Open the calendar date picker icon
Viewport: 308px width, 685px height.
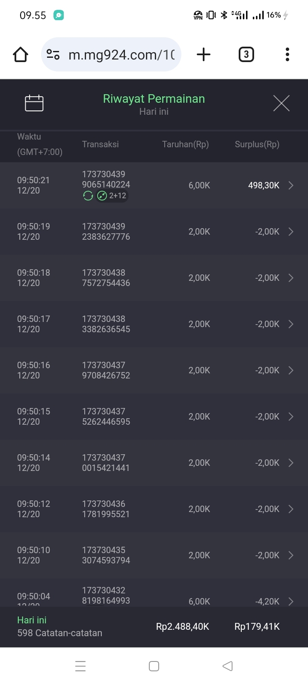click(x=34, y=103)
